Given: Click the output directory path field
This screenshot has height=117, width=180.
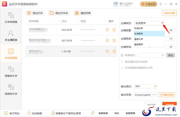Looking at the screenshot, I should click(142, 95).
